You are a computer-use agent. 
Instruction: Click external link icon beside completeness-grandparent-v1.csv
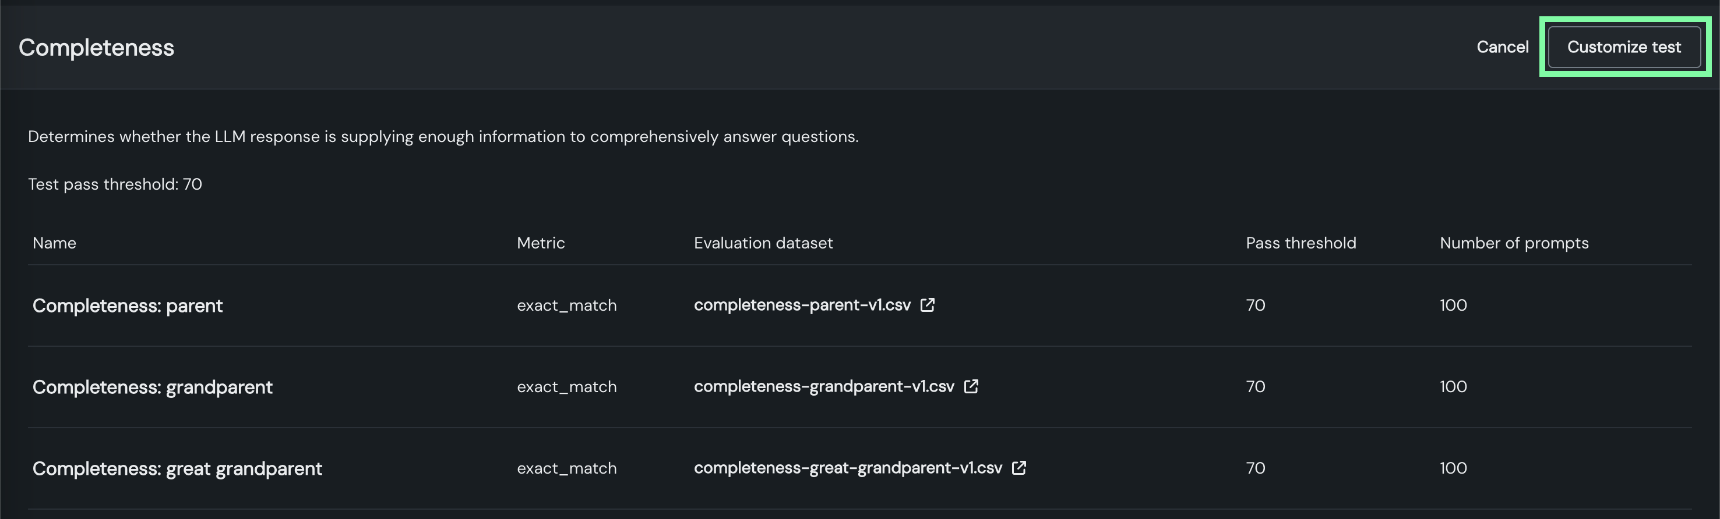(971, 386)
